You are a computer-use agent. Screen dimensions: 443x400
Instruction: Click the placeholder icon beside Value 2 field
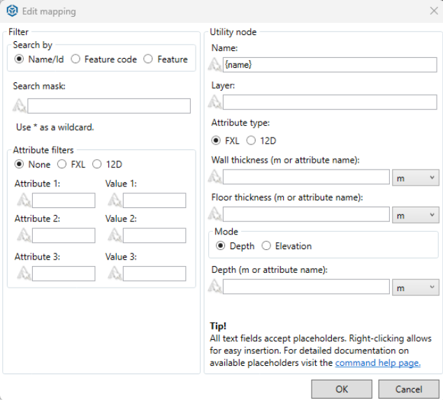[115, 236]
